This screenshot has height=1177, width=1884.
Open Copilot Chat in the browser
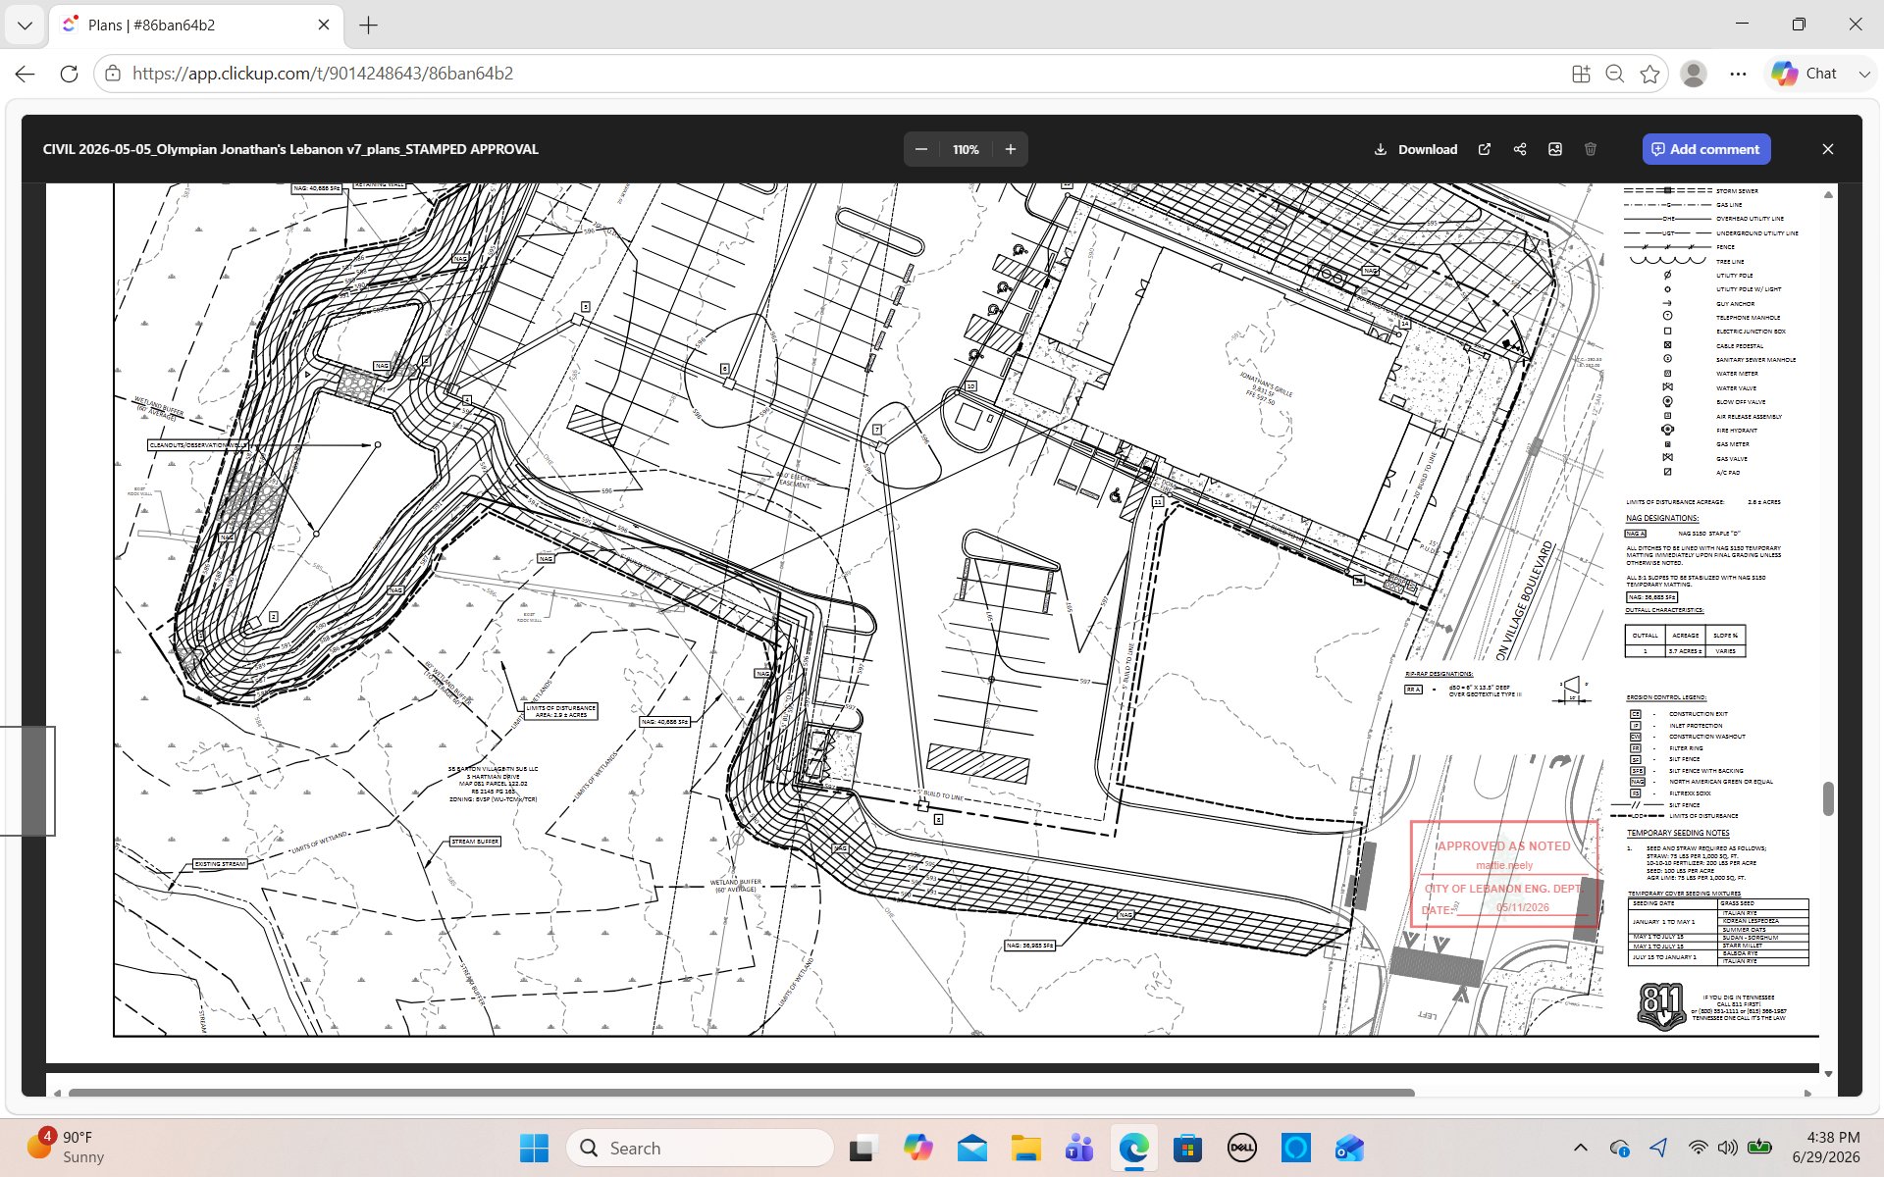(x=1805, y=74)
